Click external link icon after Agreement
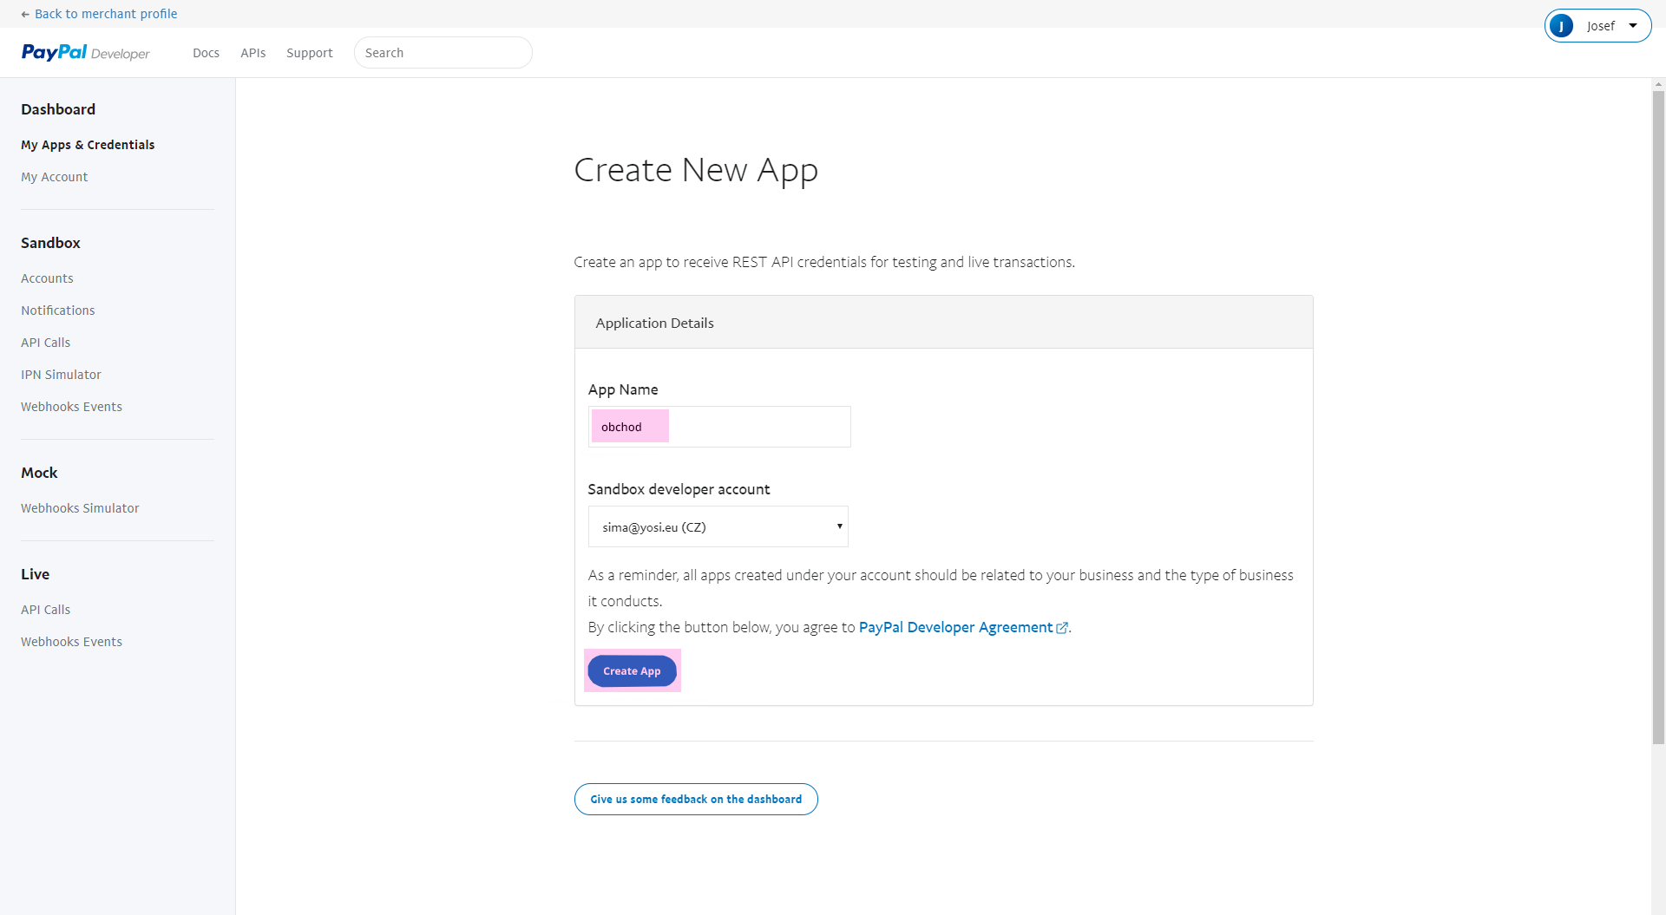Viewport: 1666px width, 915px height. click(x=1062, y=628)
